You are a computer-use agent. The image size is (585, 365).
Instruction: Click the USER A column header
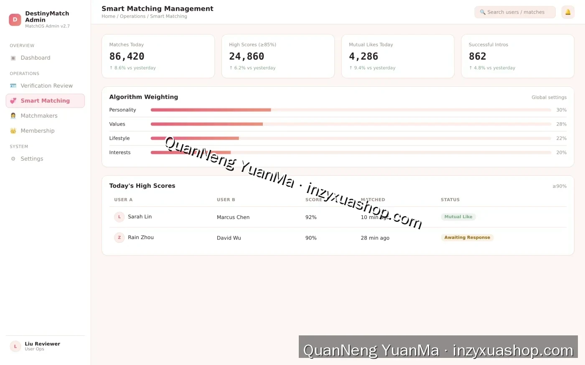coord(123,200)
